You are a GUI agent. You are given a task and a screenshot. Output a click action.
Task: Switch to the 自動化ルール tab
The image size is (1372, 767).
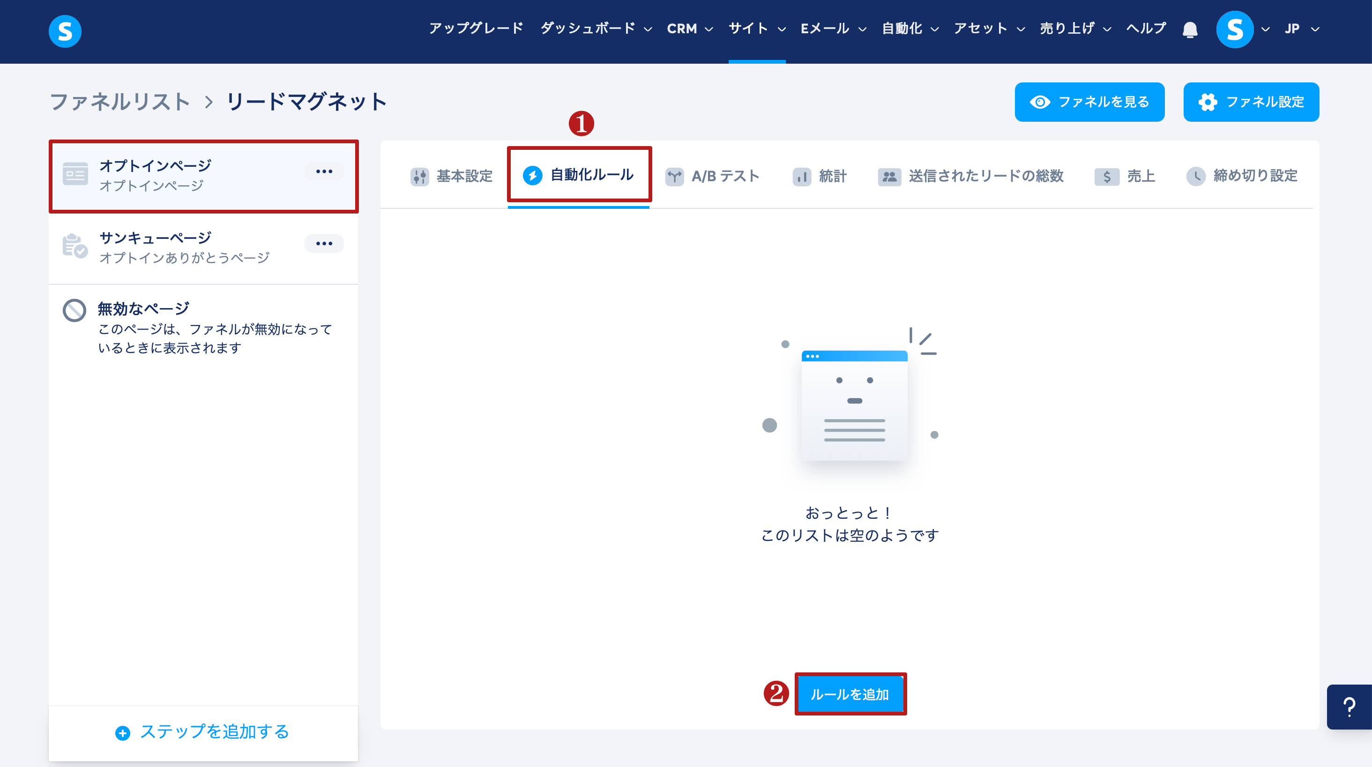coord(578,175)
